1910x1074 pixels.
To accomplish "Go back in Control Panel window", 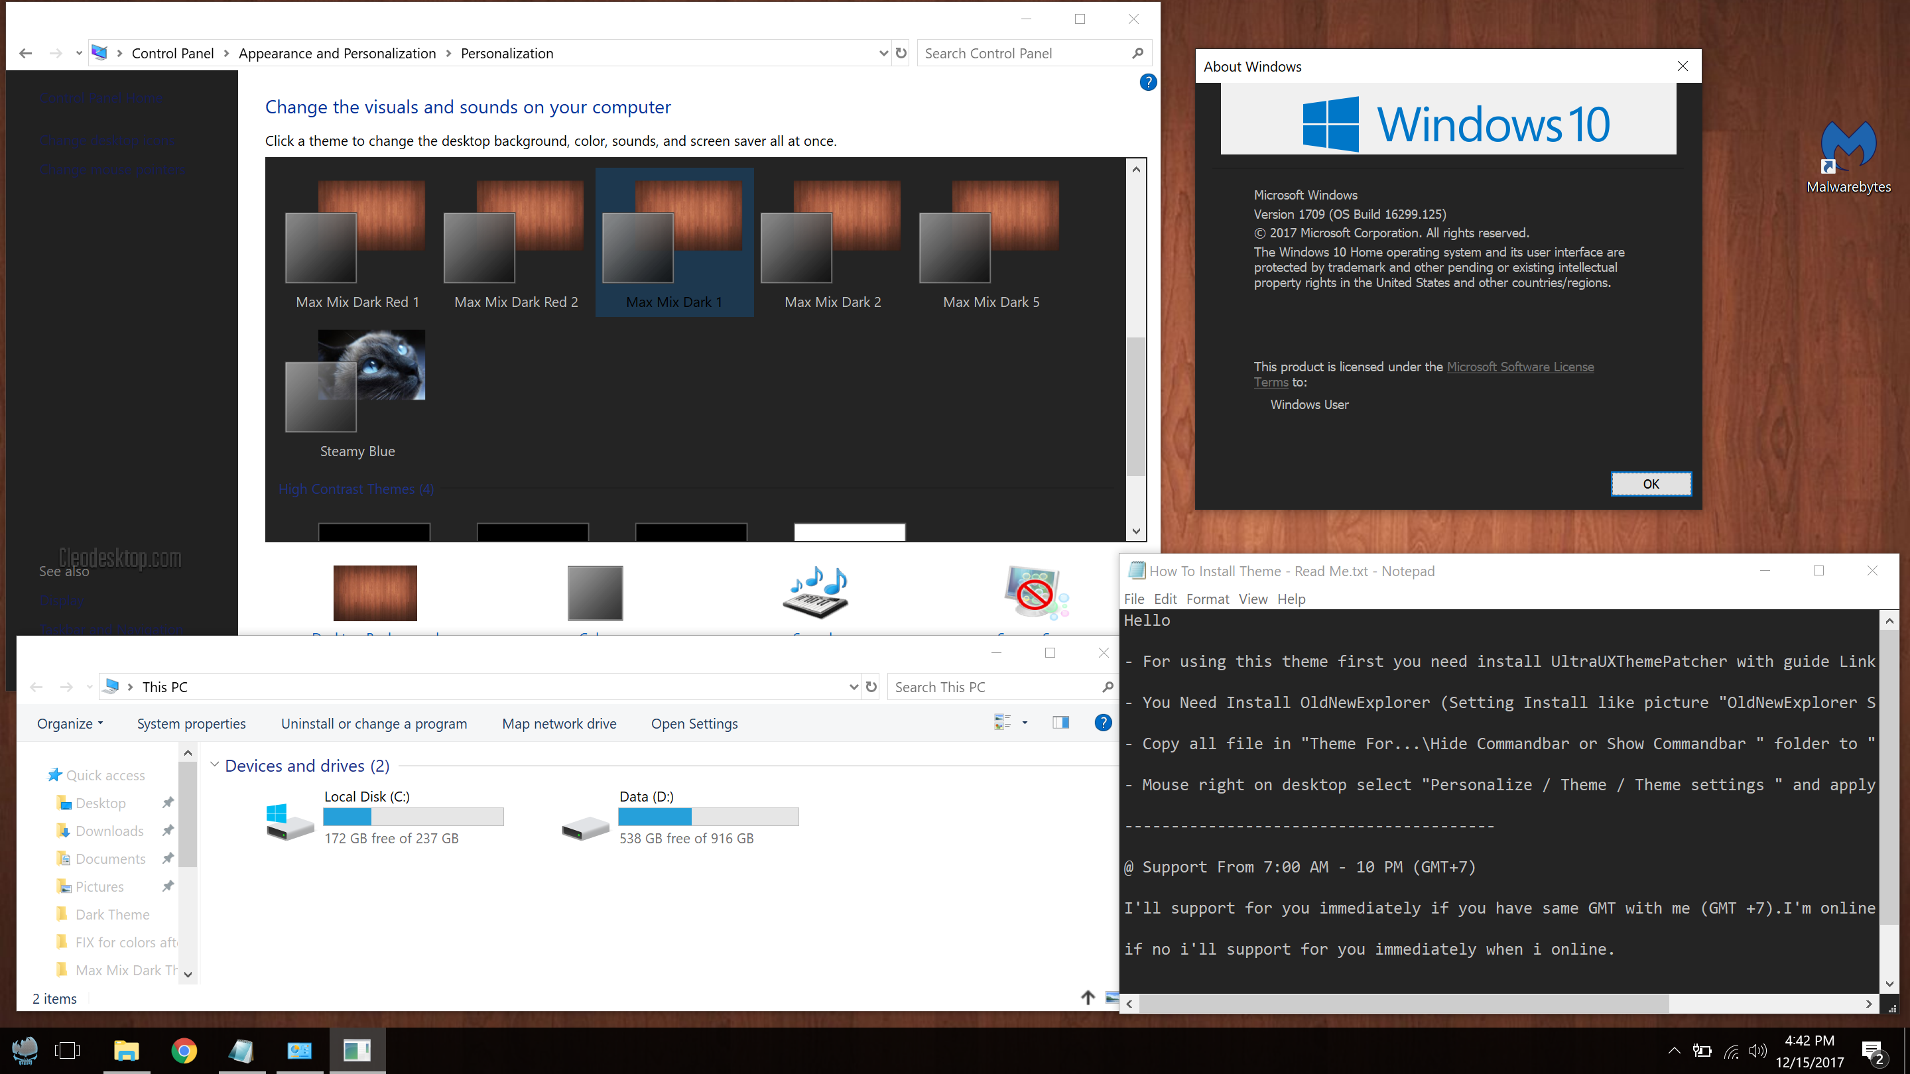I will [26, 53].
